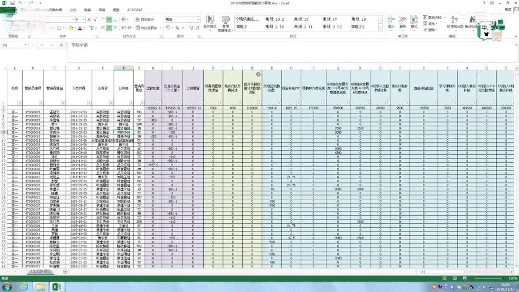
Task: Open the font size 9 dropdown
Action: (84, 20)
